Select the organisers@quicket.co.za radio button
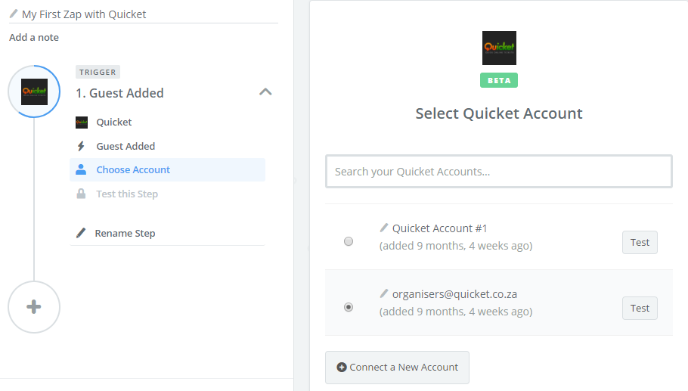The height and width of the screenshot is (391, 688). tap(349, 307)
